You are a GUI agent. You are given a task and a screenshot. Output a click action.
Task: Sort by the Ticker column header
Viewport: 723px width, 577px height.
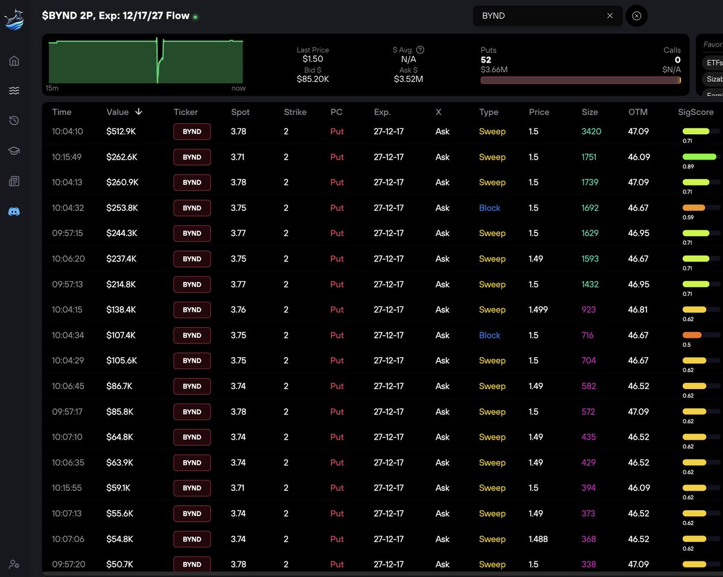[186, 112]
